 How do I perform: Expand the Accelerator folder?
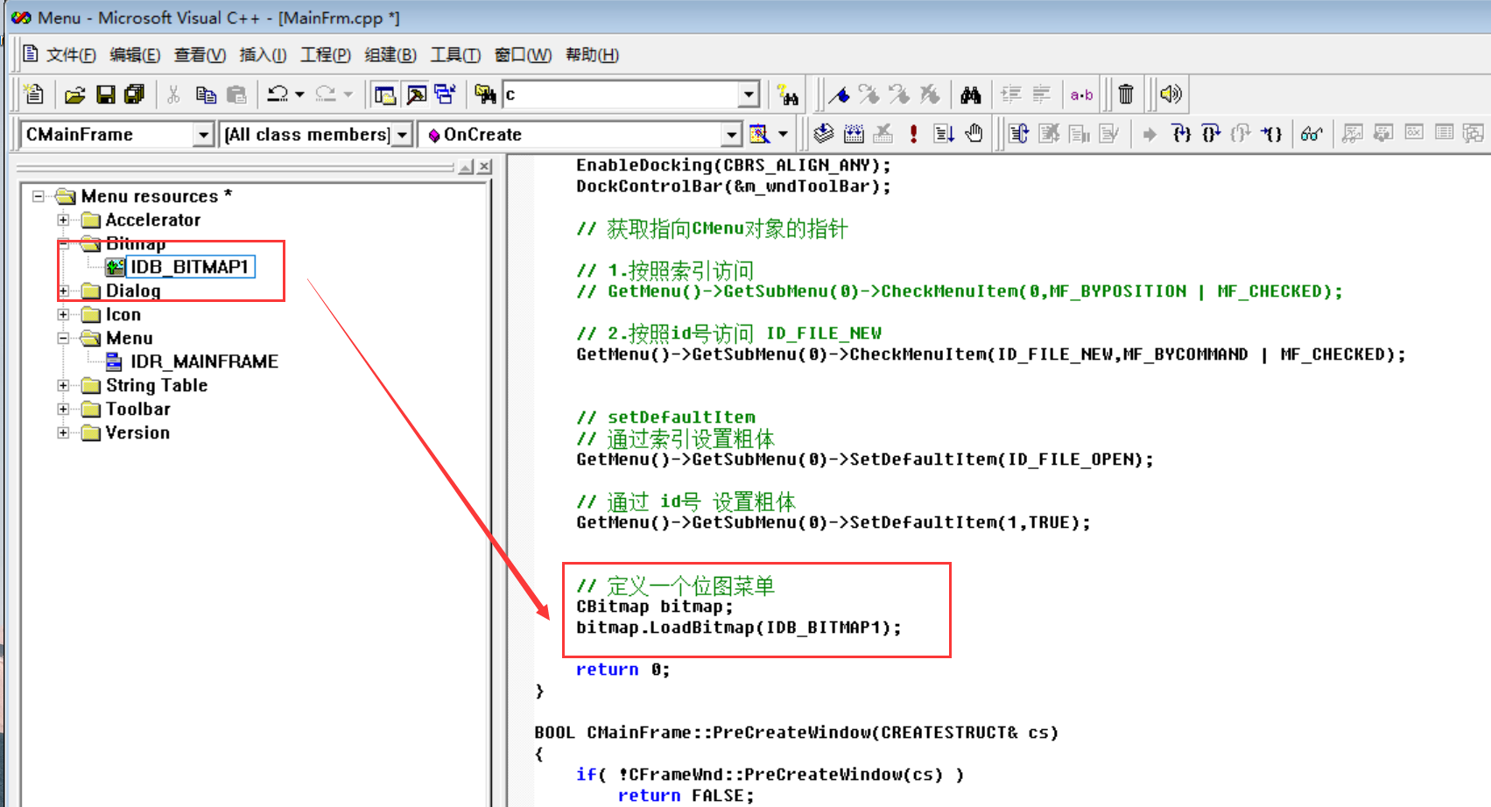(63, 220)
